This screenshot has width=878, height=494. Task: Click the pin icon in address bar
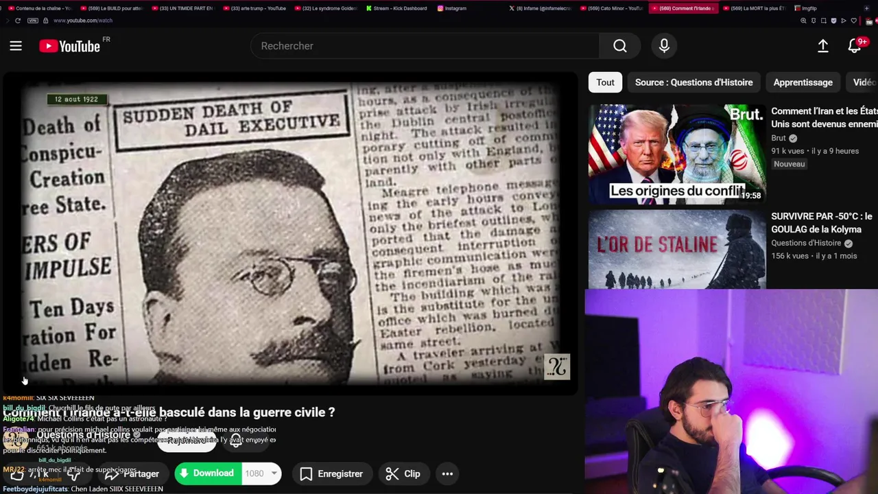(814, 21)
